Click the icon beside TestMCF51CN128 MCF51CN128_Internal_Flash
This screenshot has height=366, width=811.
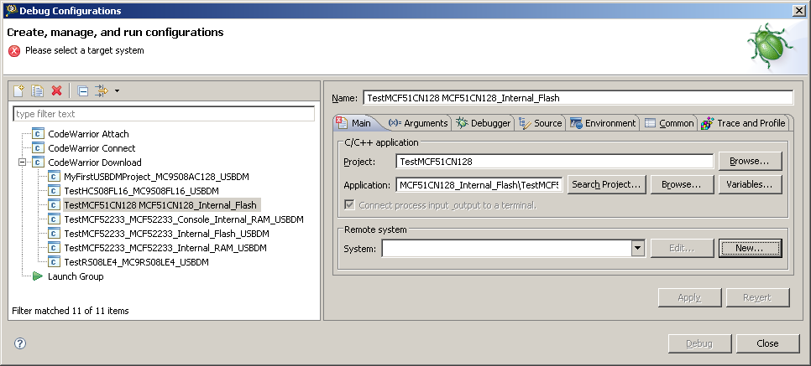click(54, 205)
